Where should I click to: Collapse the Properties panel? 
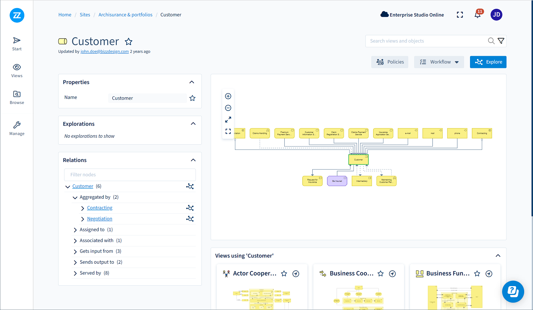click(192, 82)
